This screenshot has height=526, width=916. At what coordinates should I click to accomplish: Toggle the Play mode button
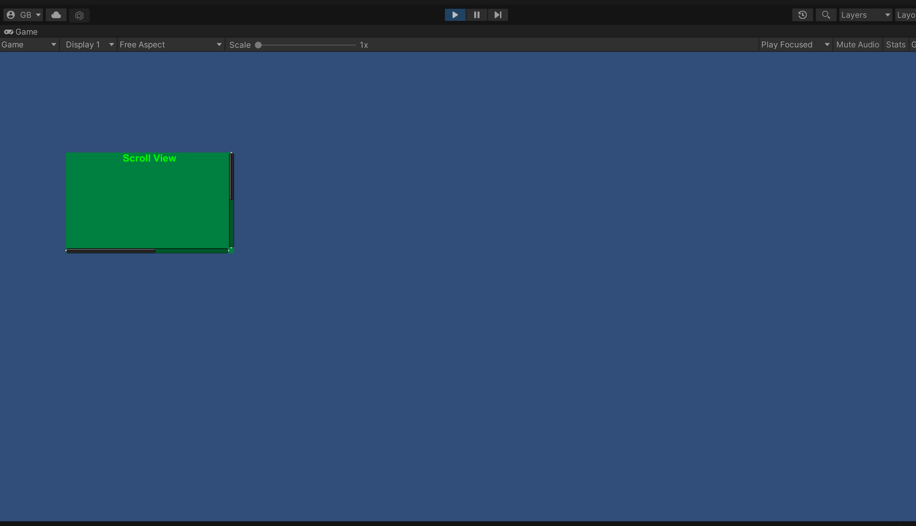click(455, 15)
